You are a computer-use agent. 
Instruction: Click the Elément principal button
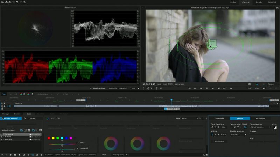click(11, 118)
